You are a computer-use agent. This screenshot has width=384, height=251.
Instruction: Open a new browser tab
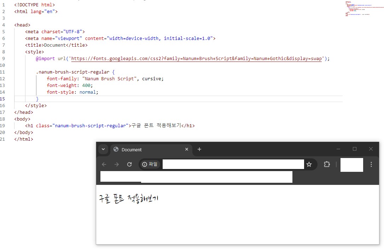pyautogui.click(x=199, y=149)
